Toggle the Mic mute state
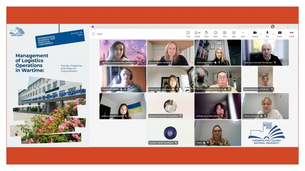Image resolution: width=305 pixels, height=171 pixels. [x=267, y=34]
